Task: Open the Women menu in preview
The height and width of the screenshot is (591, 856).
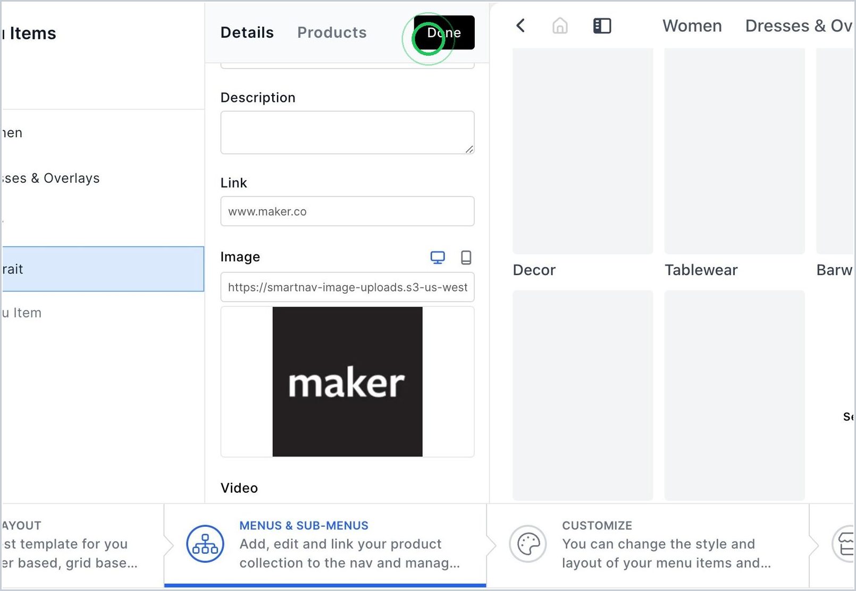Action: [x=692, y=25]
